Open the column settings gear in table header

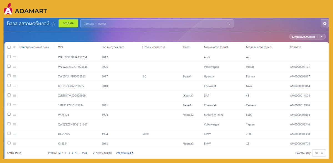pos(14,47)
